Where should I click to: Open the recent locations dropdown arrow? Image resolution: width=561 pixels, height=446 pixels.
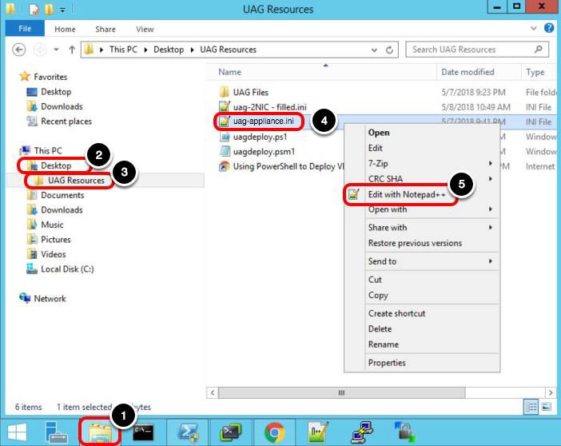(56, 50)
